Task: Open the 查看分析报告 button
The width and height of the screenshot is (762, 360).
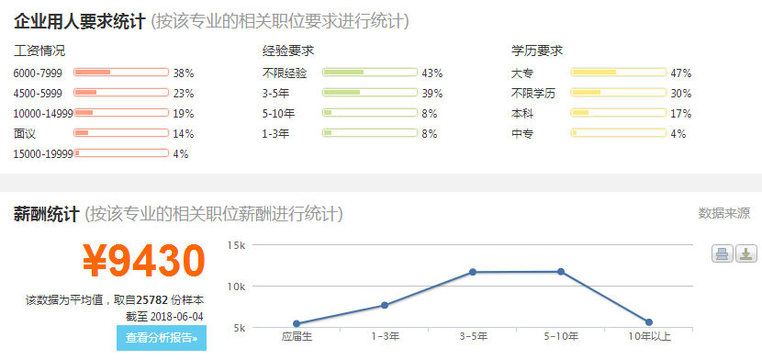Action: coord(162,338)
